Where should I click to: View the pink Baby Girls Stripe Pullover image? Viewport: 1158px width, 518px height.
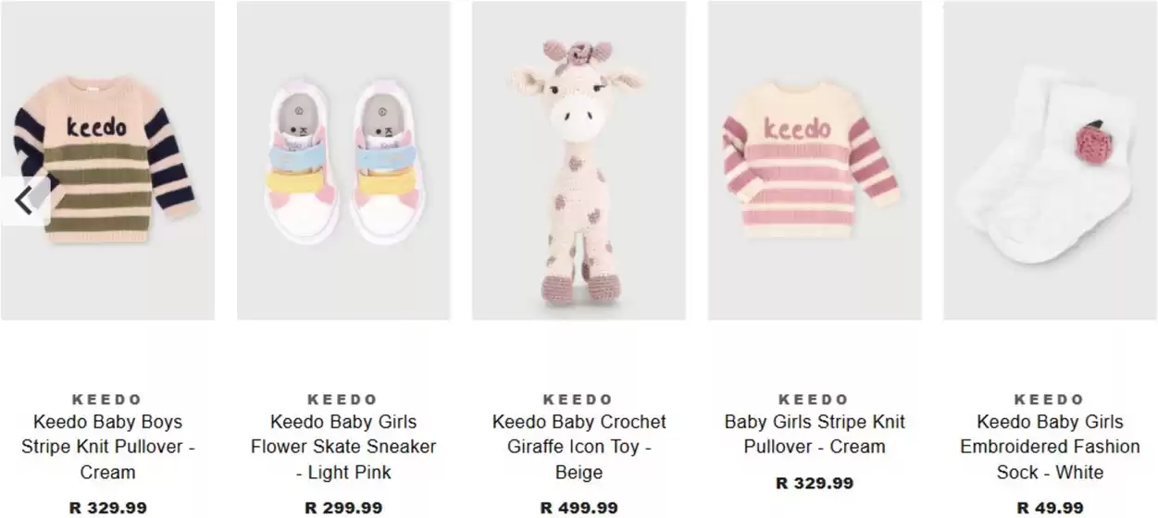pyautogui.click(x=814, y=160)
